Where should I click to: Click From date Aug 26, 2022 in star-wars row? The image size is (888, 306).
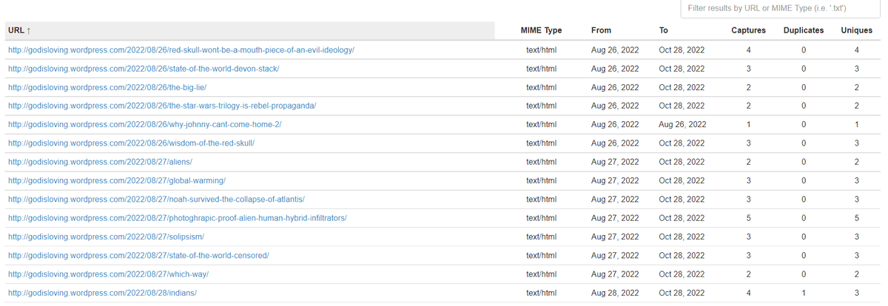tap(615, 106)
